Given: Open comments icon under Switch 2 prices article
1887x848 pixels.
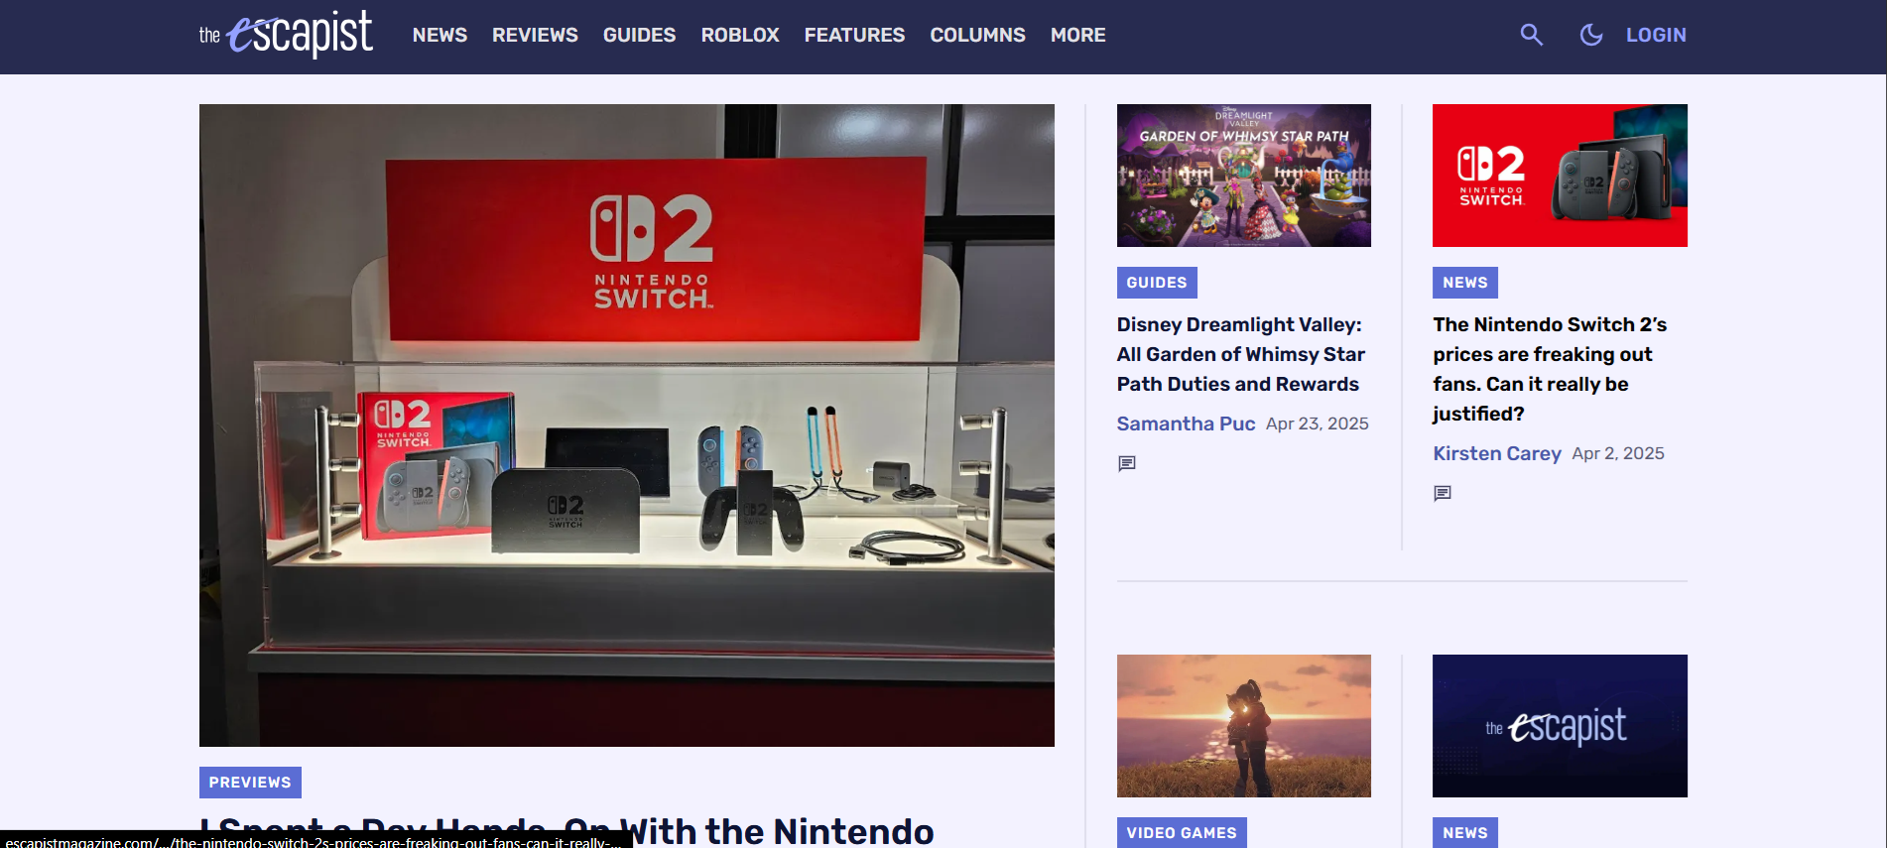Looking at the screenshot, I should pyautogui.click(x=1443, y=493).
